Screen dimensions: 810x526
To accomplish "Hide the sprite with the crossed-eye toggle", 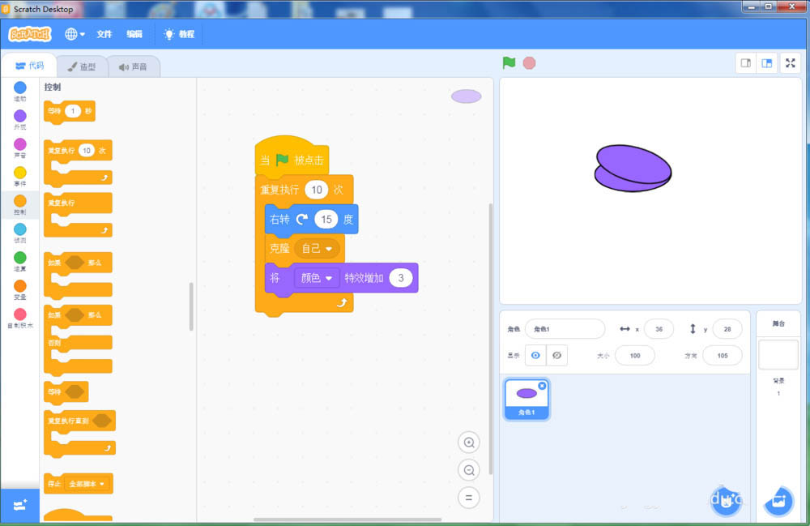I will coord(557,355).
